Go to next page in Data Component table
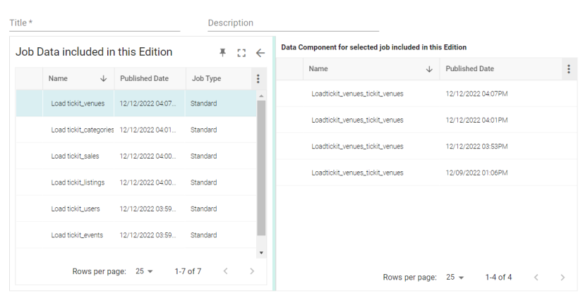Screen dimensions: 583x298 click(562, 278)
